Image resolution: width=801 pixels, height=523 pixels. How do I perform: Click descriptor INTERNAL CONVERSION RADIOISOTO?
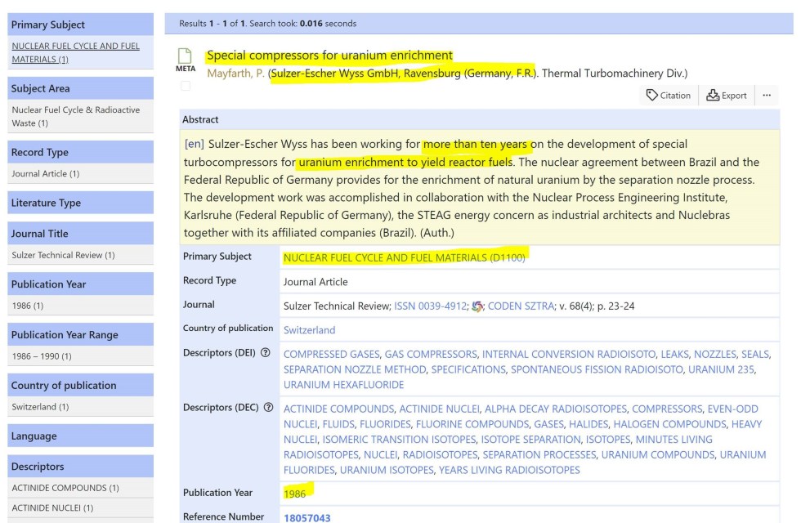(569, 354)
